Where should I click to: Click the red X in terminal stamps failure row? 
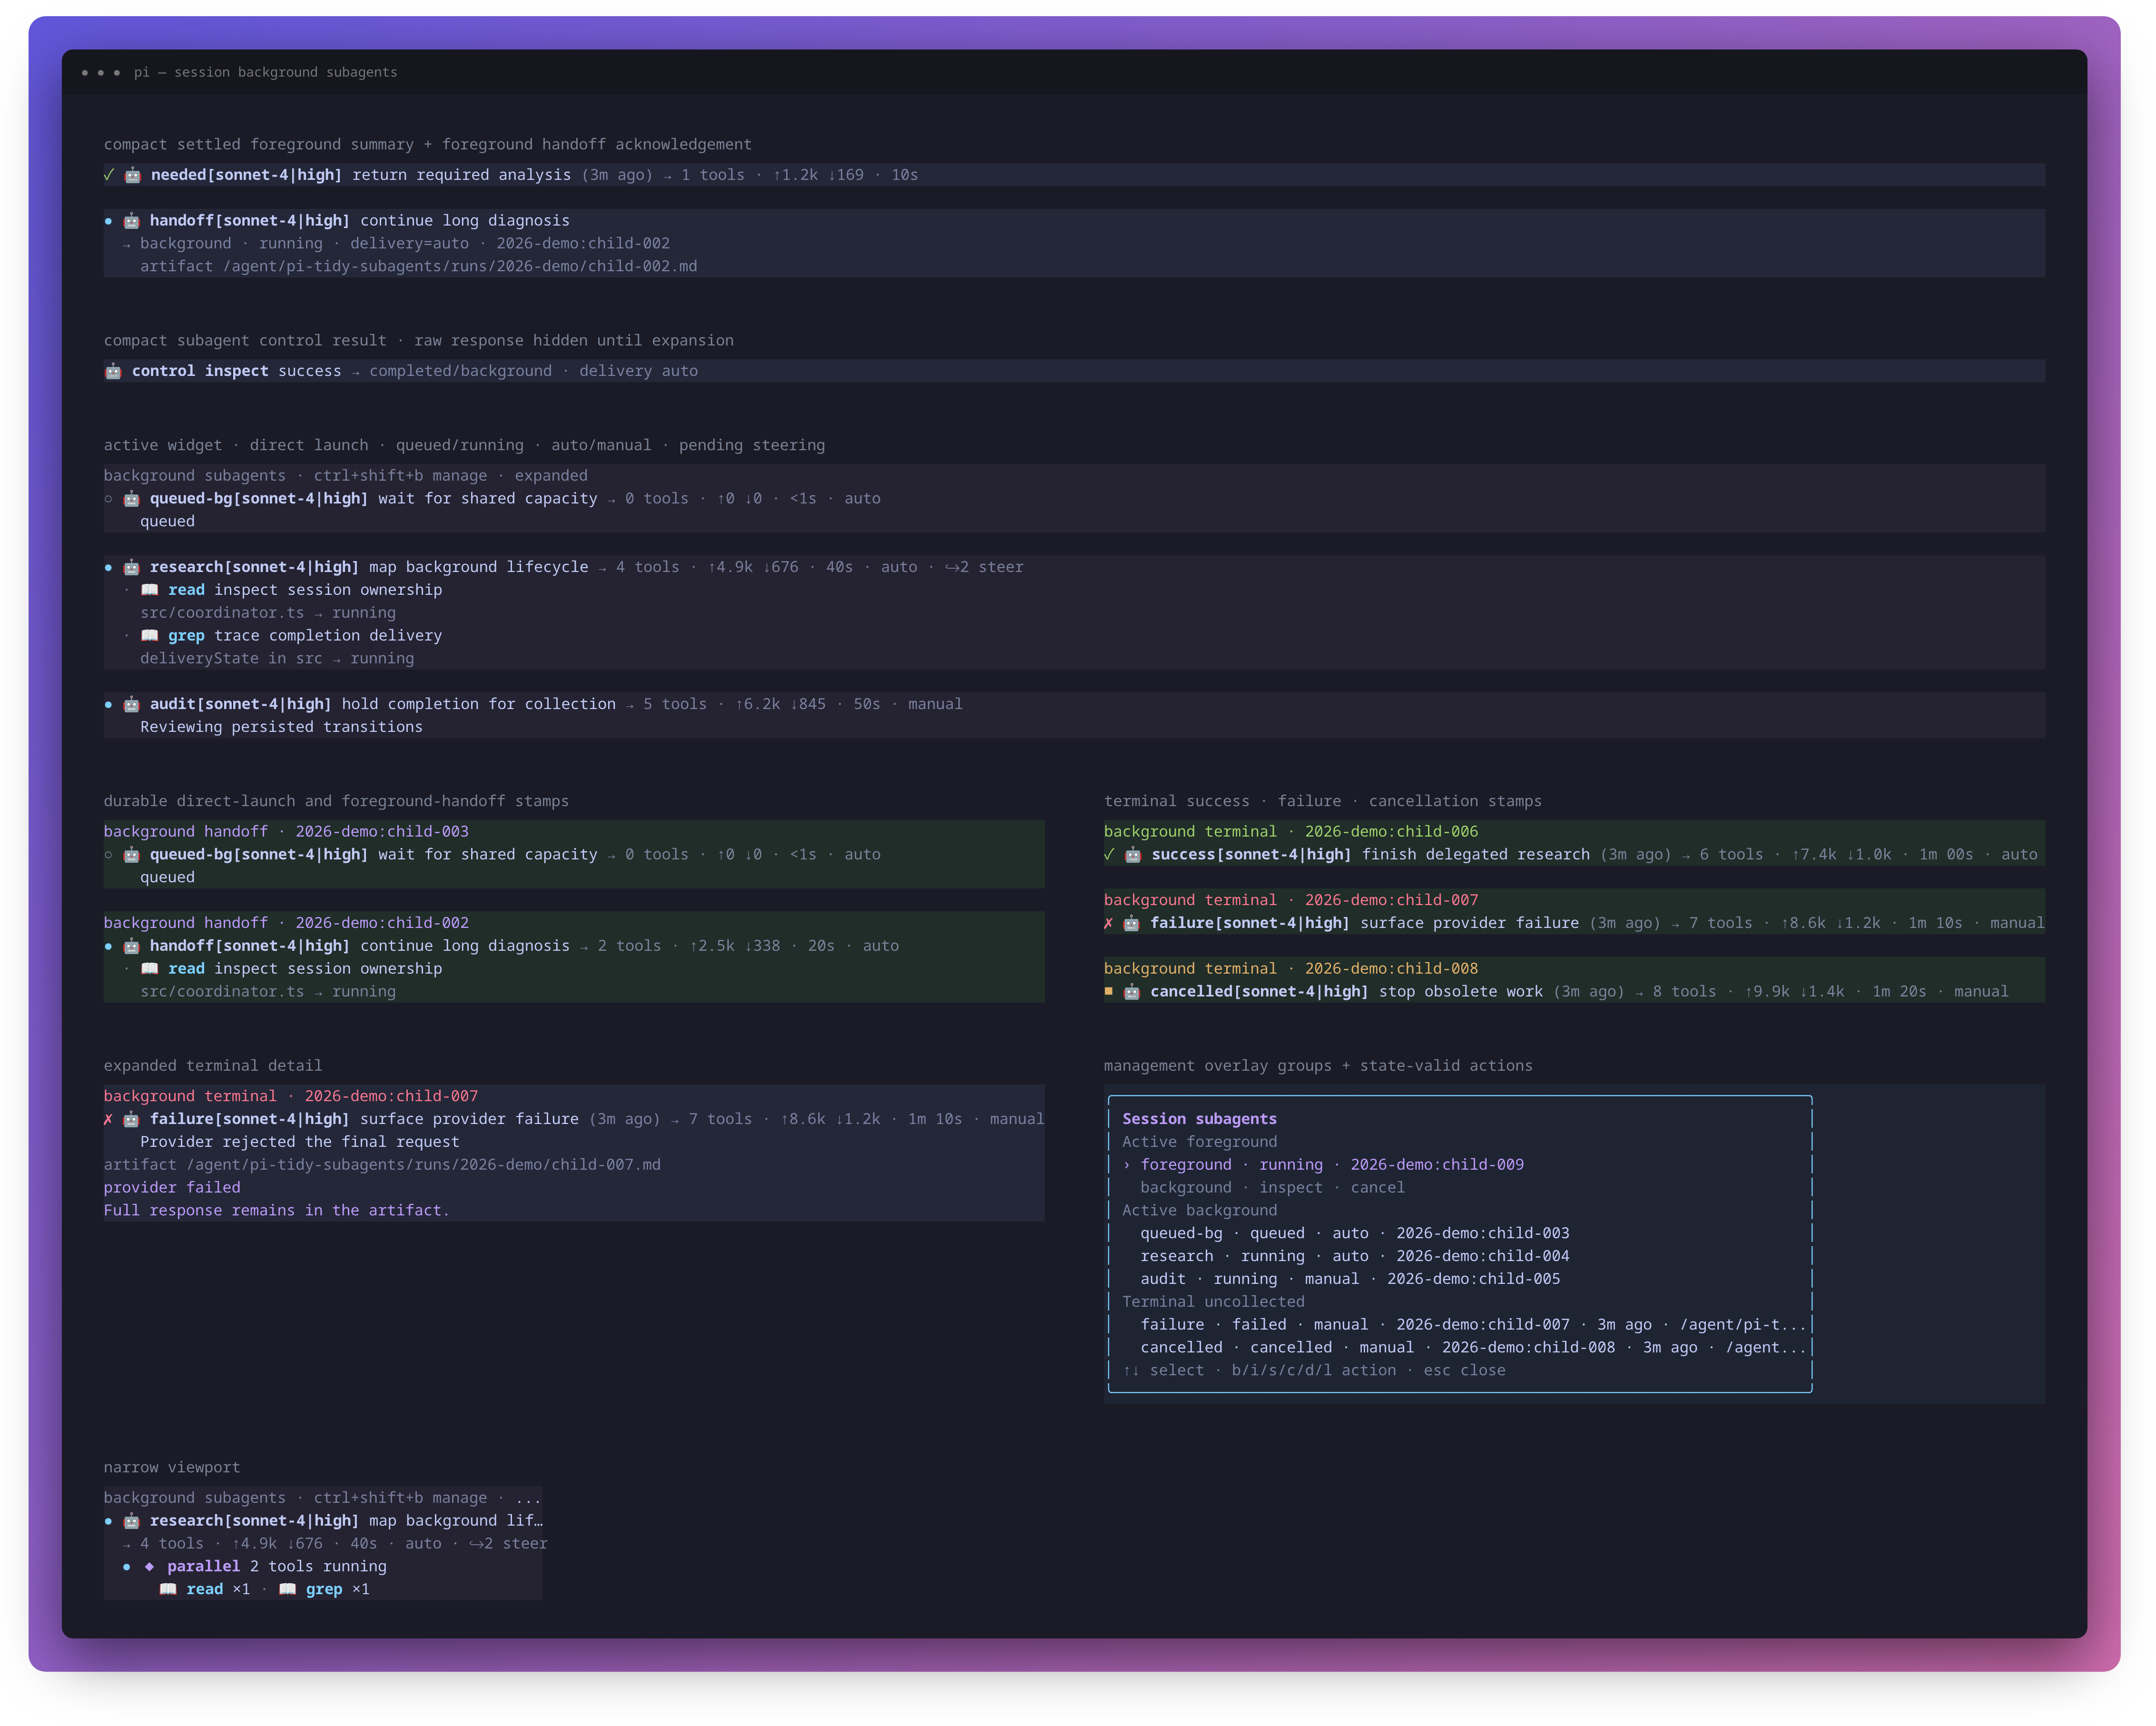1108,923
